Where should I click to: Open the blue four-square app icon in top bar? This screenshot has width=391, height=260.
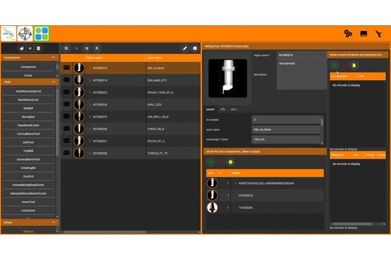[x=42, y=34]
